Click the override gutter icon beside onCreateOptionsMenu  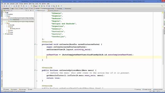point(35,70)
